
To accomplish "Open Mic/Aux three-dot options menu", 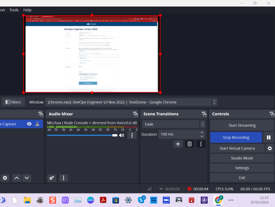I will [x=132, y=135].
